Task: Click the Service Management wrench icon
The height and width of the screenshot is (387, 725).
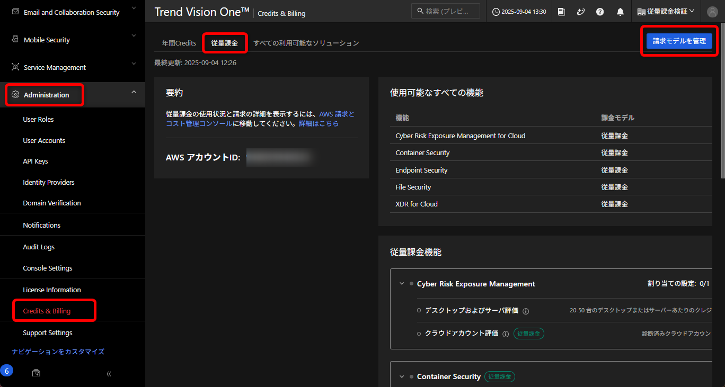Action: [x=15, y=67]
